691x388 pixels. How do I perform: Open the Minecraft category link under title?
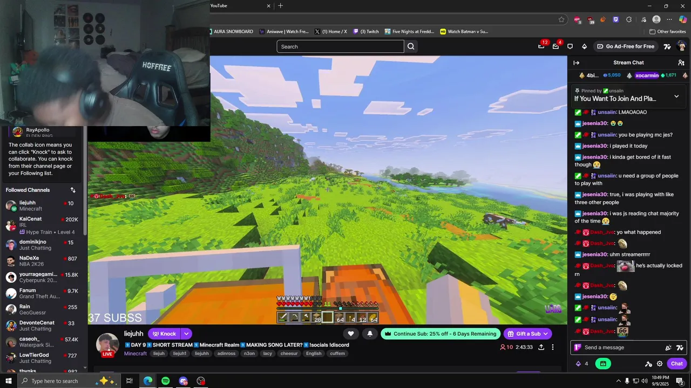pyautogui.click(x=135, y=354)
